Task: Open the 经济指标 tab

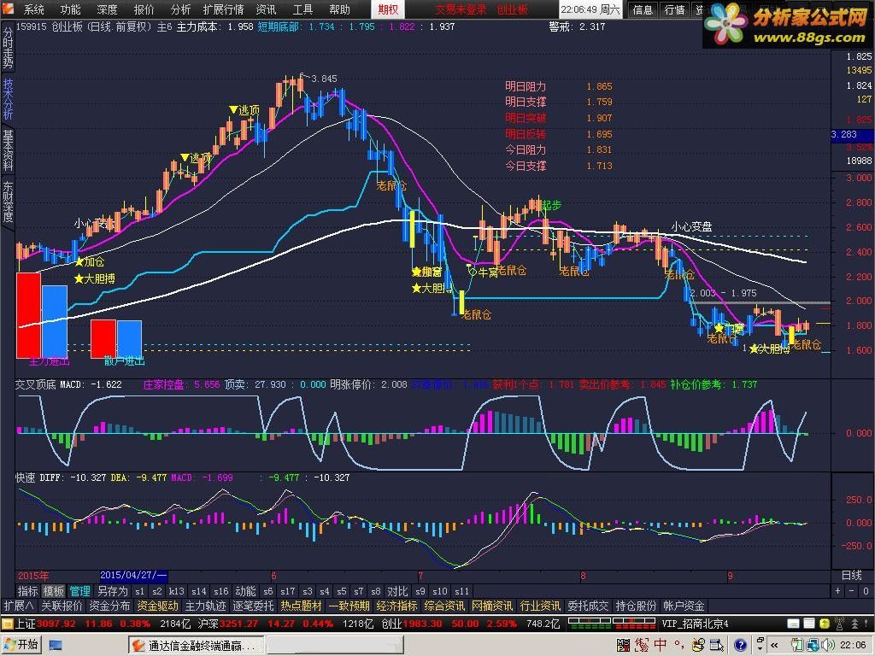Action: point(396,606)
